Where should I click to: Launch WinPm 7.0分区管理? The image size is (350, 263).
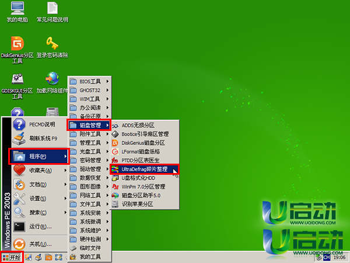(145, 187)
